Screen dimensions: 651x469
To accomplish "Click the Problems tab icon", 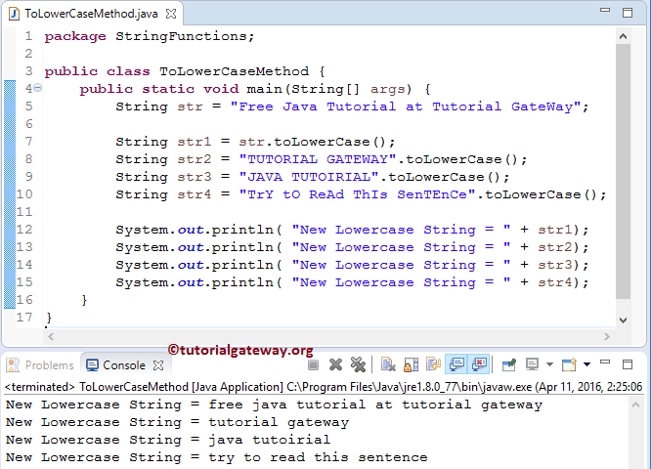I will click(x=14, y=364).
